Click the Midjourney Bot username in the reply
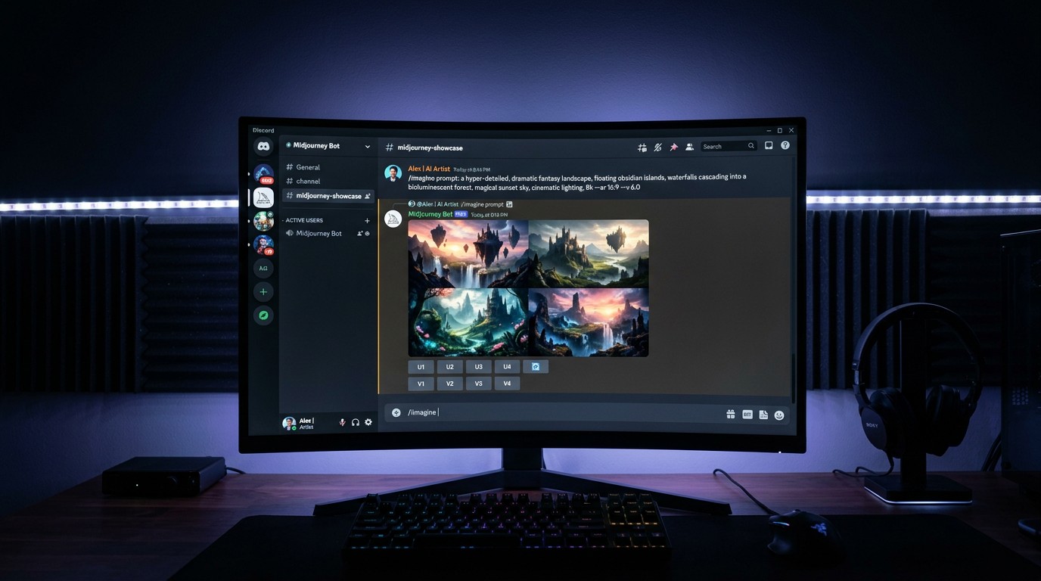 coord(430,214)
